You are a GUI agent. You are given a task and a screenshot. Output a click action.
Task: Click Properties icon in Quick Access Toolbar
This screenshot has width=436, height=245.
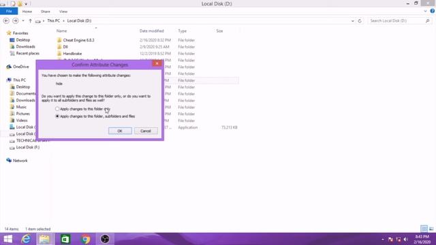(x=13, y=4)
